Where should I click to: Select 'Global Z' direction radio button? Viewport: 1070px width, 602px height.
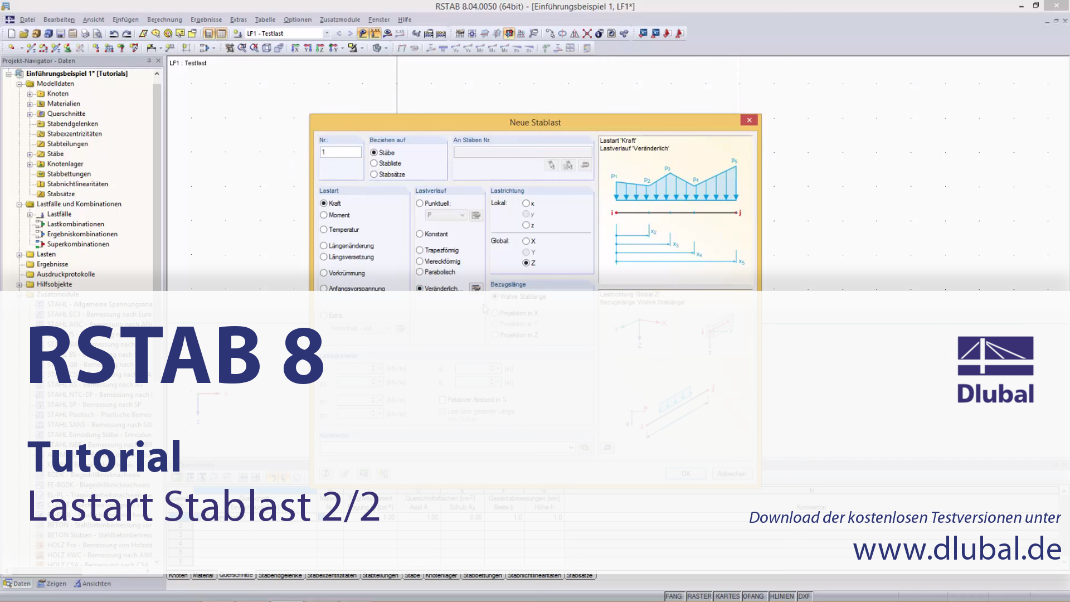pyautogui.click(x=526, y=263)
